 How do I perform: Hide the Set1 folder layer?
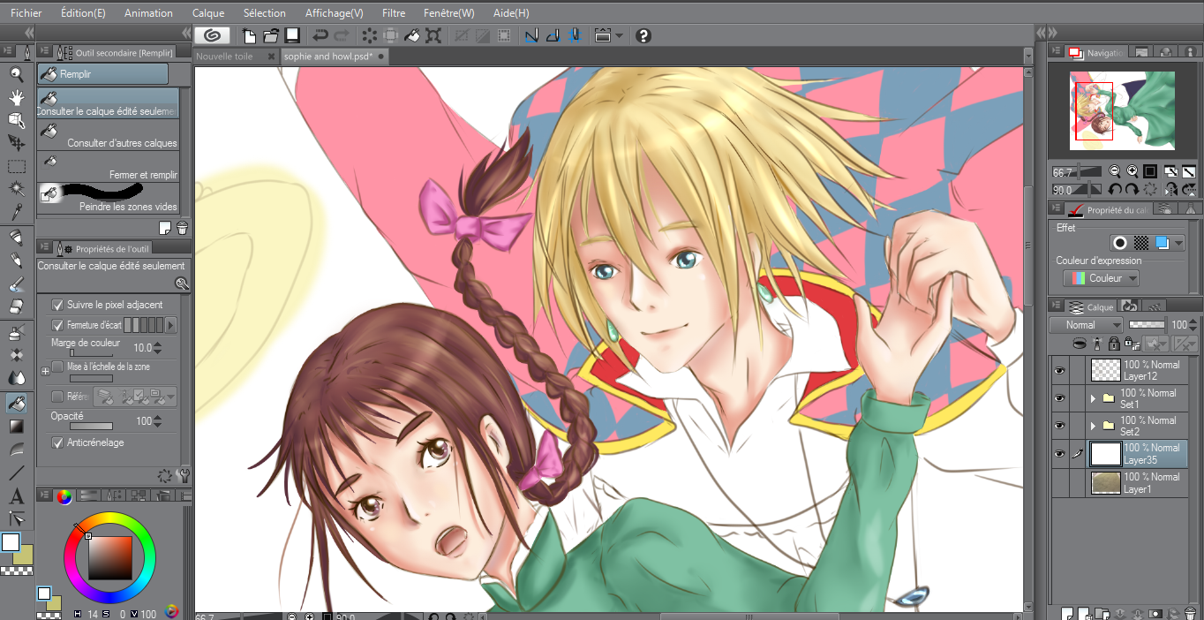[x=1059, y=398]
